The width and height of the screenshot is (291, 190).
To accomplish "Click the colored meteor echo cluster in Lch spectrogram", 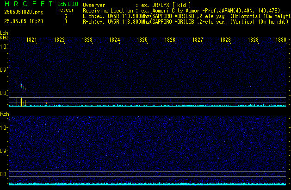I will click(21, 84).
